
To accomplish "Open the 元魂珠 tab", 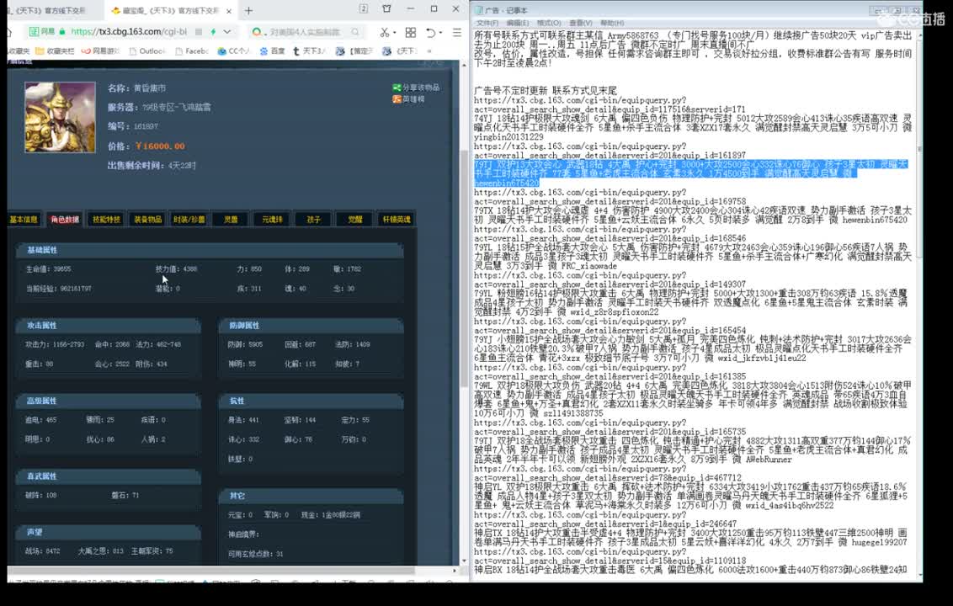I will coord(272,220).
